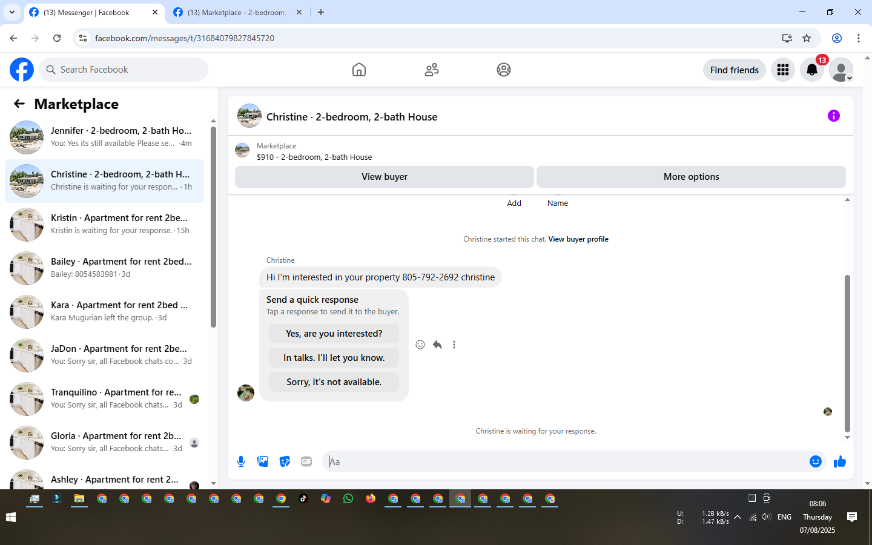Screen dimensions: 872x545
Task: Open volume control in system tray
Action: click(766, 517)
